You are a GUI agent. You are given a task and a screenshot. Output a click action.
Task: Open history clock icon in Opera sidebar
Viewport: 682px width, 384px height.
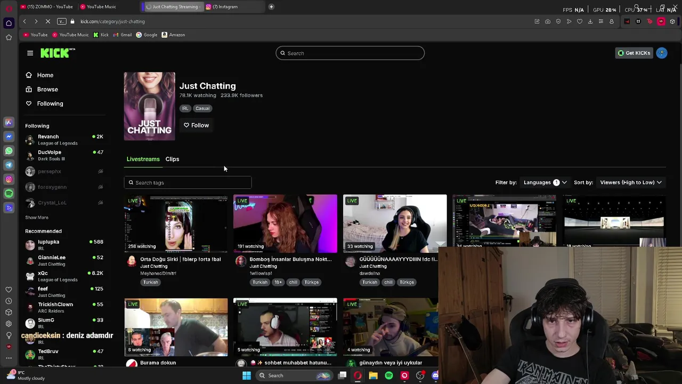pos(9,301)
